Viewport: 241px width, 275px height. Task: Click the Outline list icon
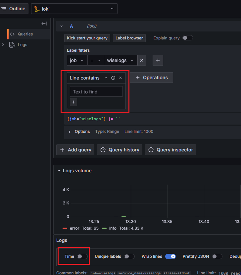pyautogui.click(x=4, y=9)
